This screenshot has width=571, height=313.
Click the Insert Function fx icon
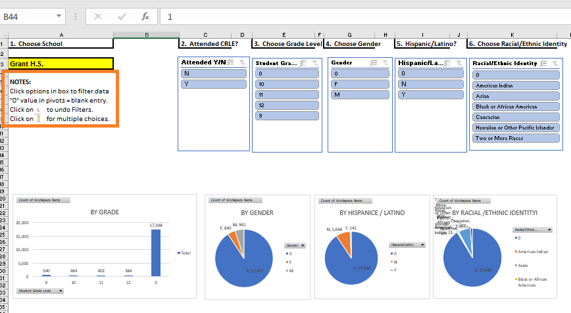tap(145, 16)
